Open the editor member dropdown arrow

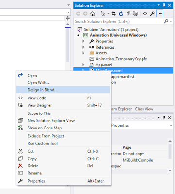tap(69, 12)
